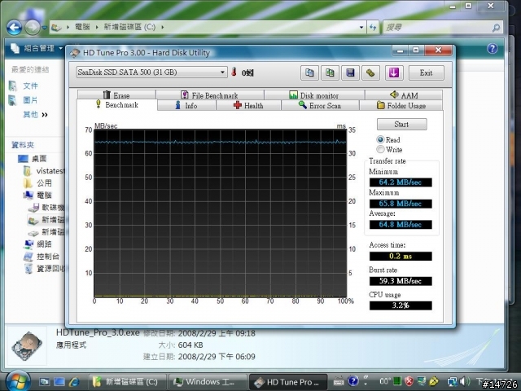
Task: Switch to the Erase tab
Action: (x=116, y=95)
